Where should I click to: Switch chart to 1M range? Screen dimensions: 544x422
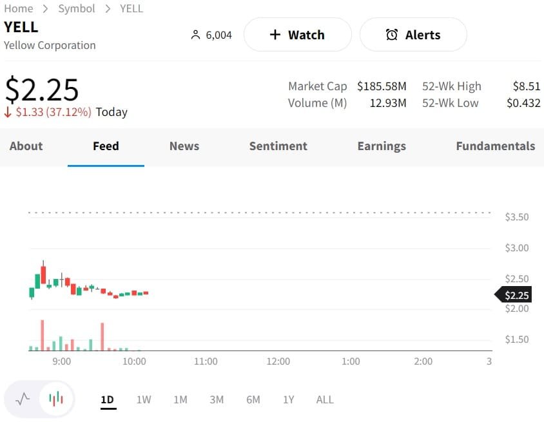click(180, 399)
